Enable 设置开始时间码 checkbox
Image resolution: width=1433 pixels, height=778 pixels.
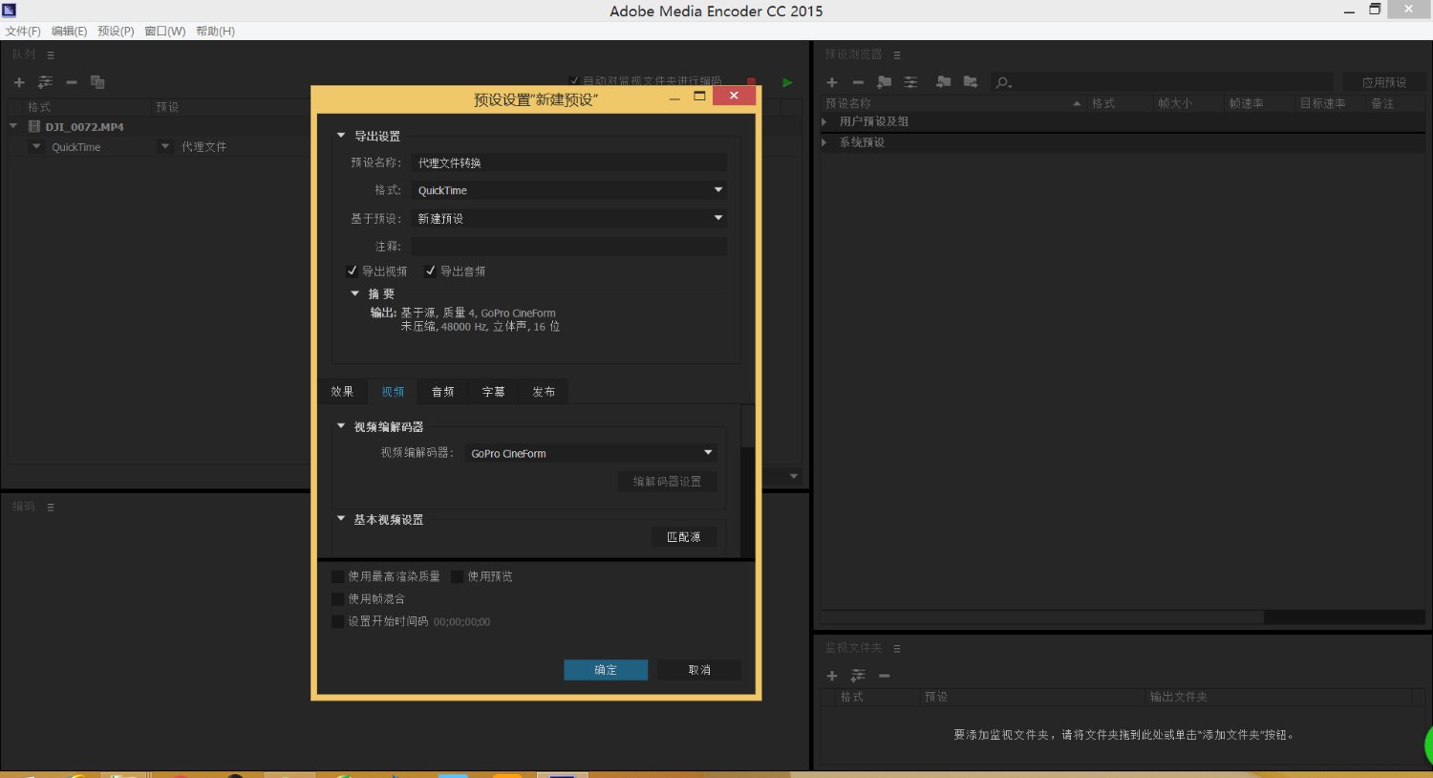pos(337,621)
